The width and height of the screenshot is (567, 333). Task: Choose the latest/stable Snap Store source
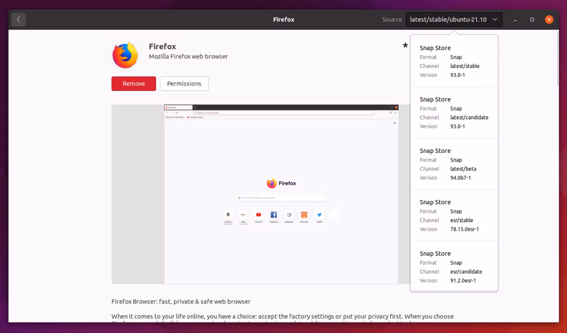click(x=454, y=61)
